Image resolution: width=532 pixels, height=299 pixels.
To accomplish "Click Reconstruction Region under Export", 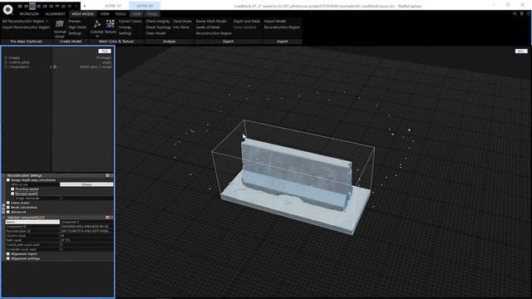I will coord(214,33).
